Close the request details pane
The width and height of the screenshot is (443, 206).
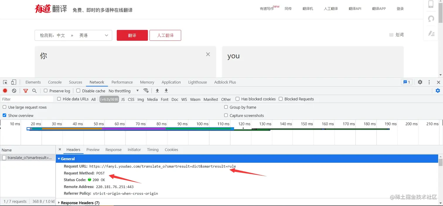coord(60,149)
